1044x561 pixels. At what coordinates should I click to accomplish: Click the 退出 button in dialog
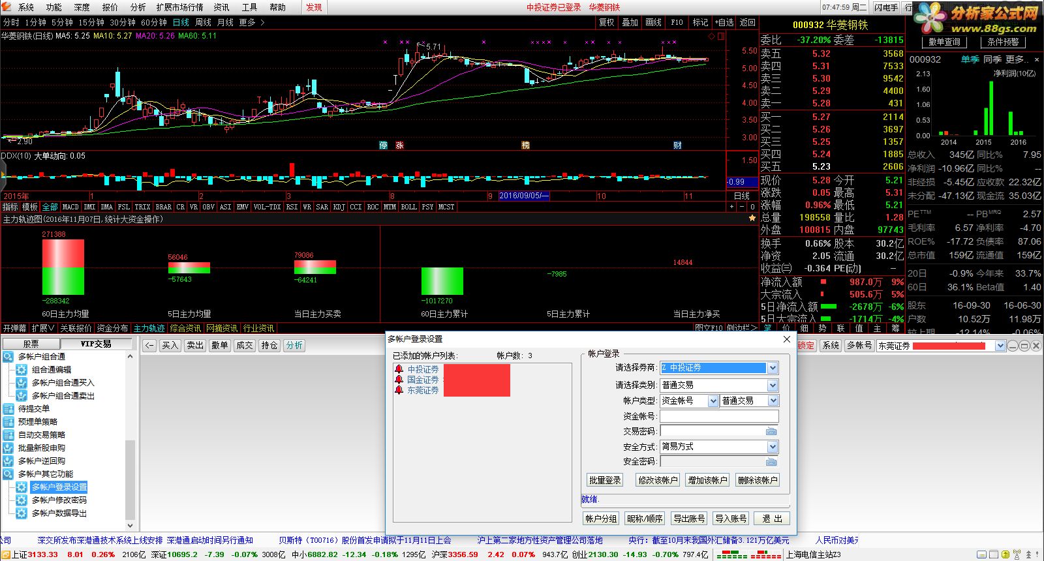[x=772, y=519]
